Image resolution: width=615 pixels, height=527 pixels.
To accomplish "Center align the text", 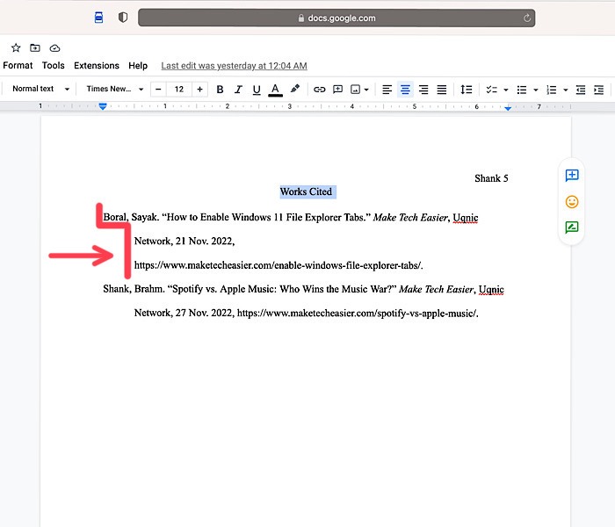I will pyautogui.click(x=405, y=90).
